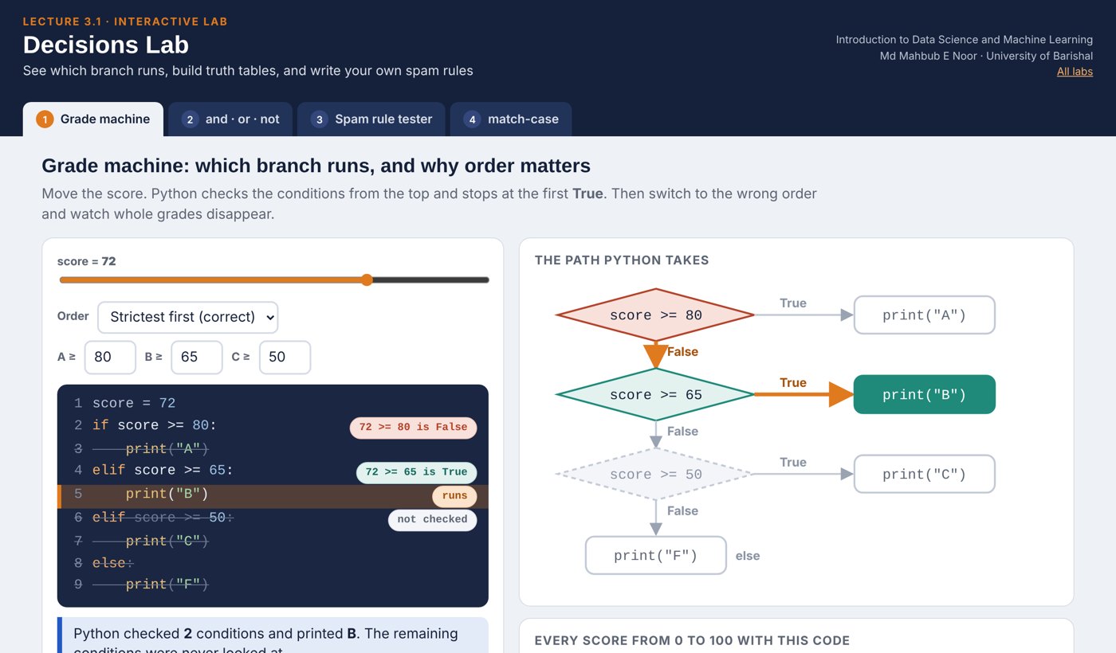Click the 'else' label beside print("F")
Screen dimensions: 1116x653
coord(748,556)
